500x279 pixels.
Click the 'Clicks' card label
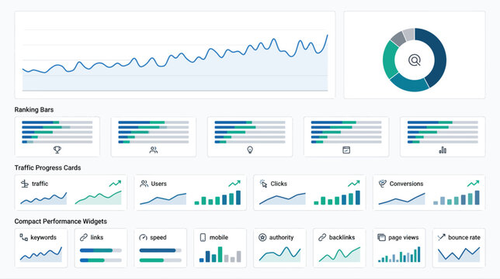[279, 184]
